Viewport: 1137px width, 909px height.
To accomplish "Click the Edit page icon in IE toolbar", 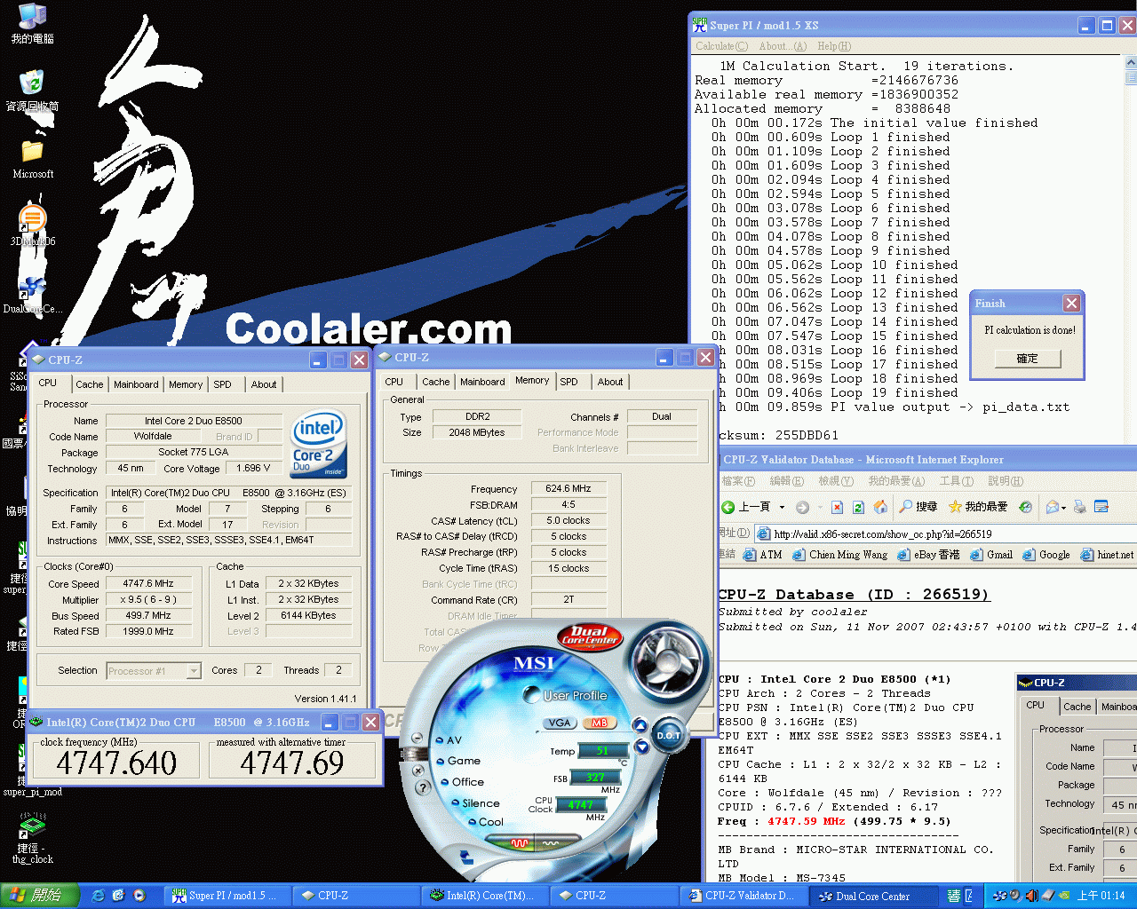I will (x=1101, y=507).
